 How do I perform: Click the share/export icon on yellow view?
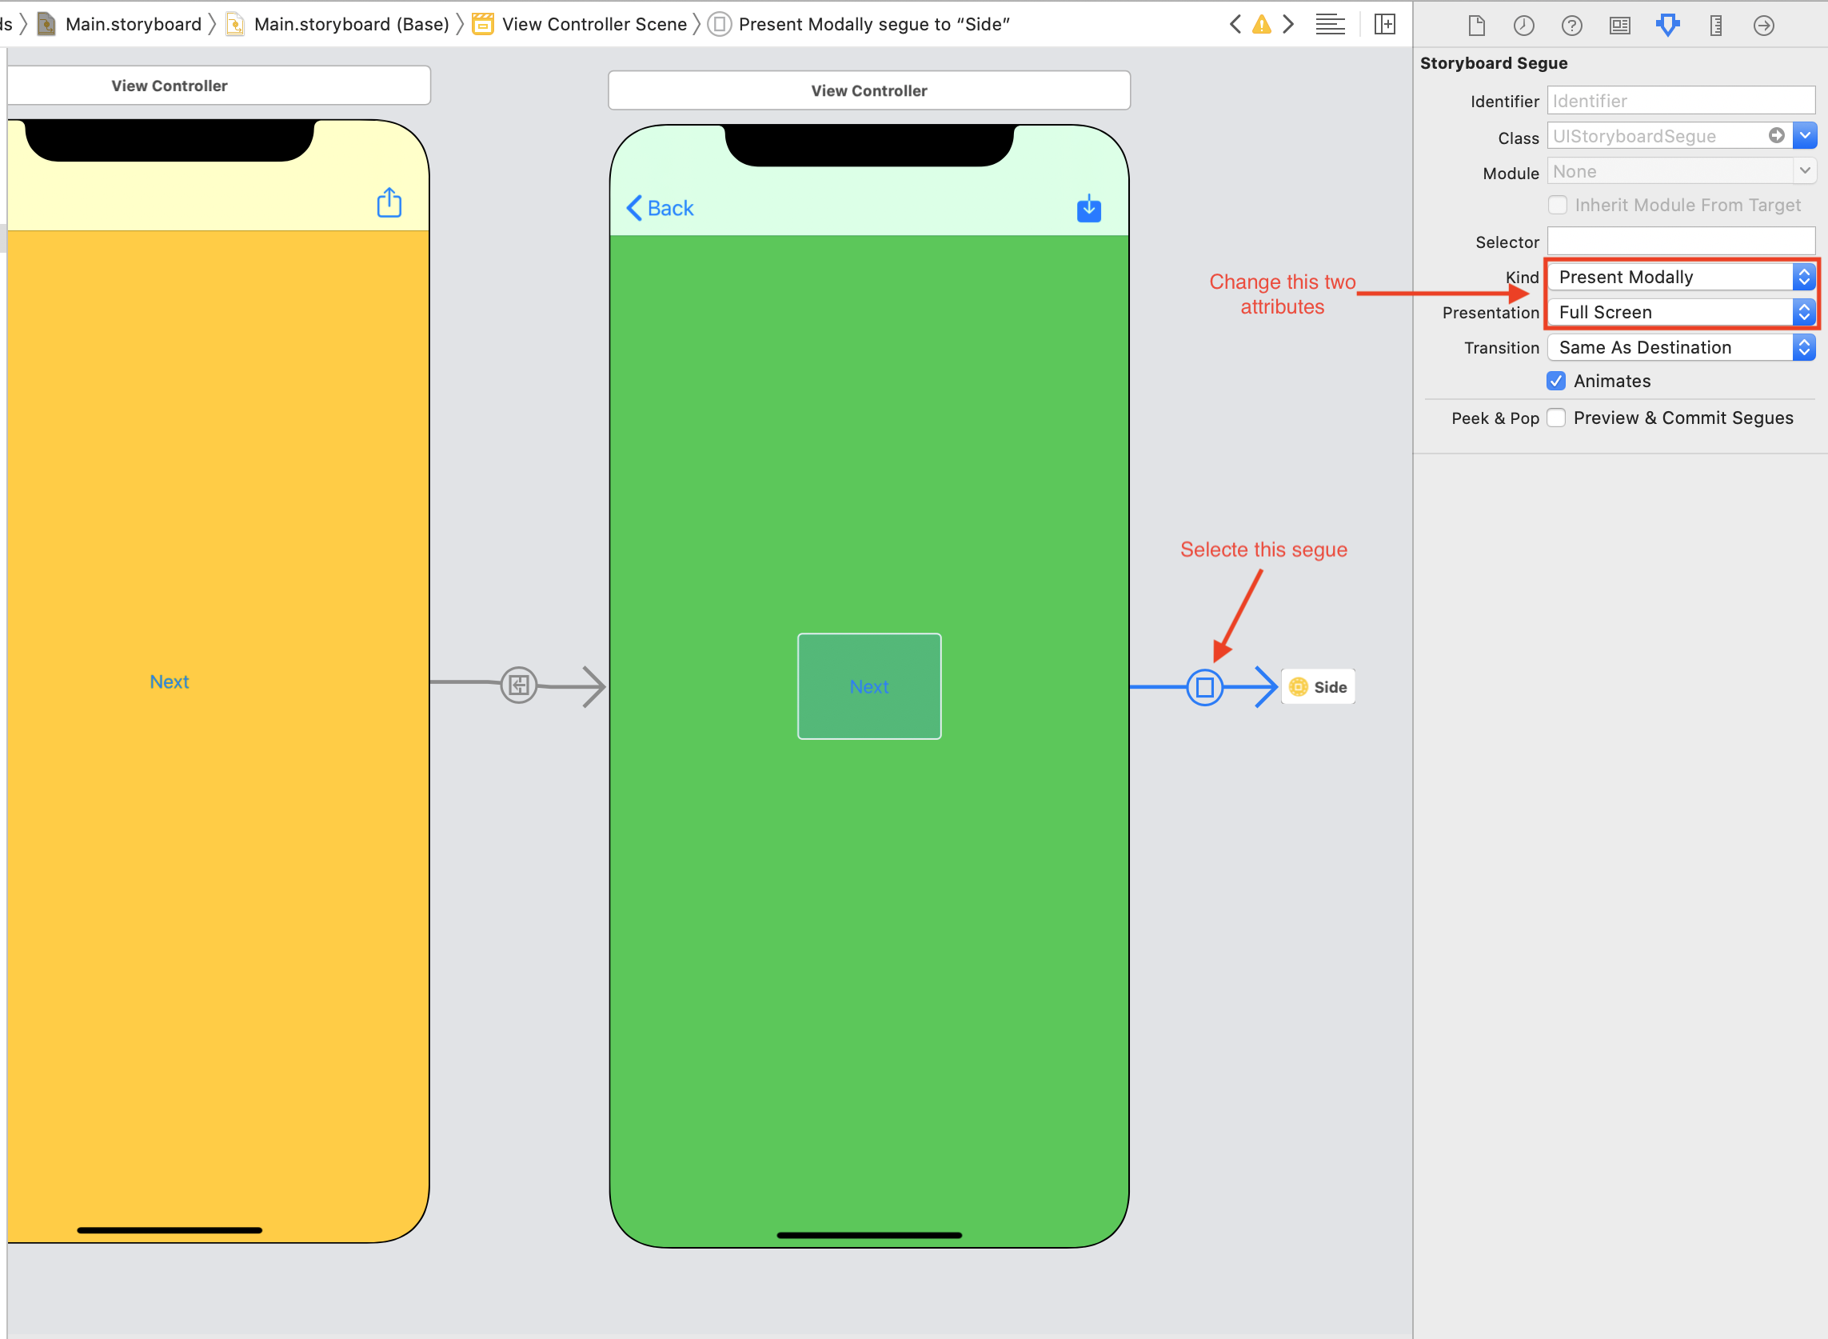click(x=389, y=205)
